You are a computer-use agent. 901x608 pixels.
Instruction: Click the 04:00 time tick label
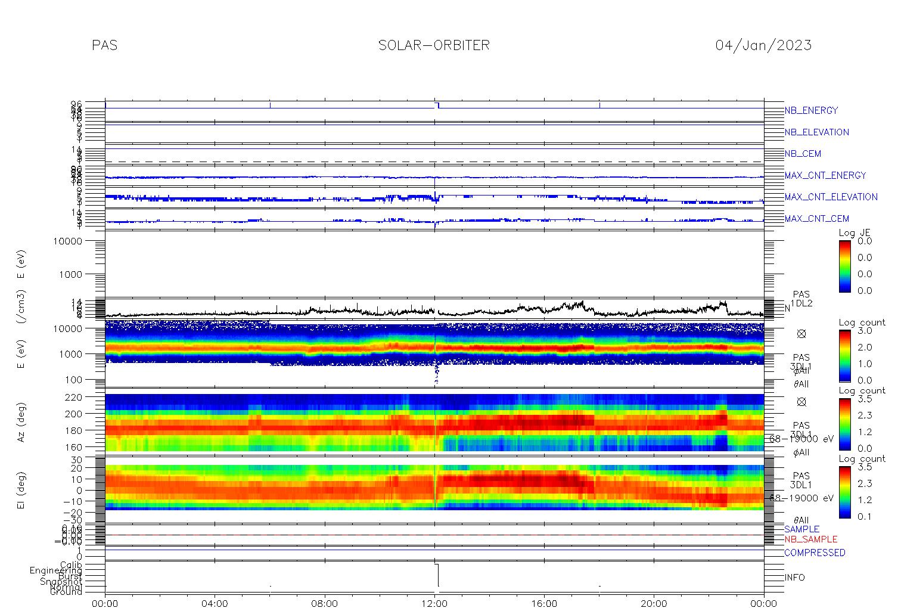[x=215, y=603]
